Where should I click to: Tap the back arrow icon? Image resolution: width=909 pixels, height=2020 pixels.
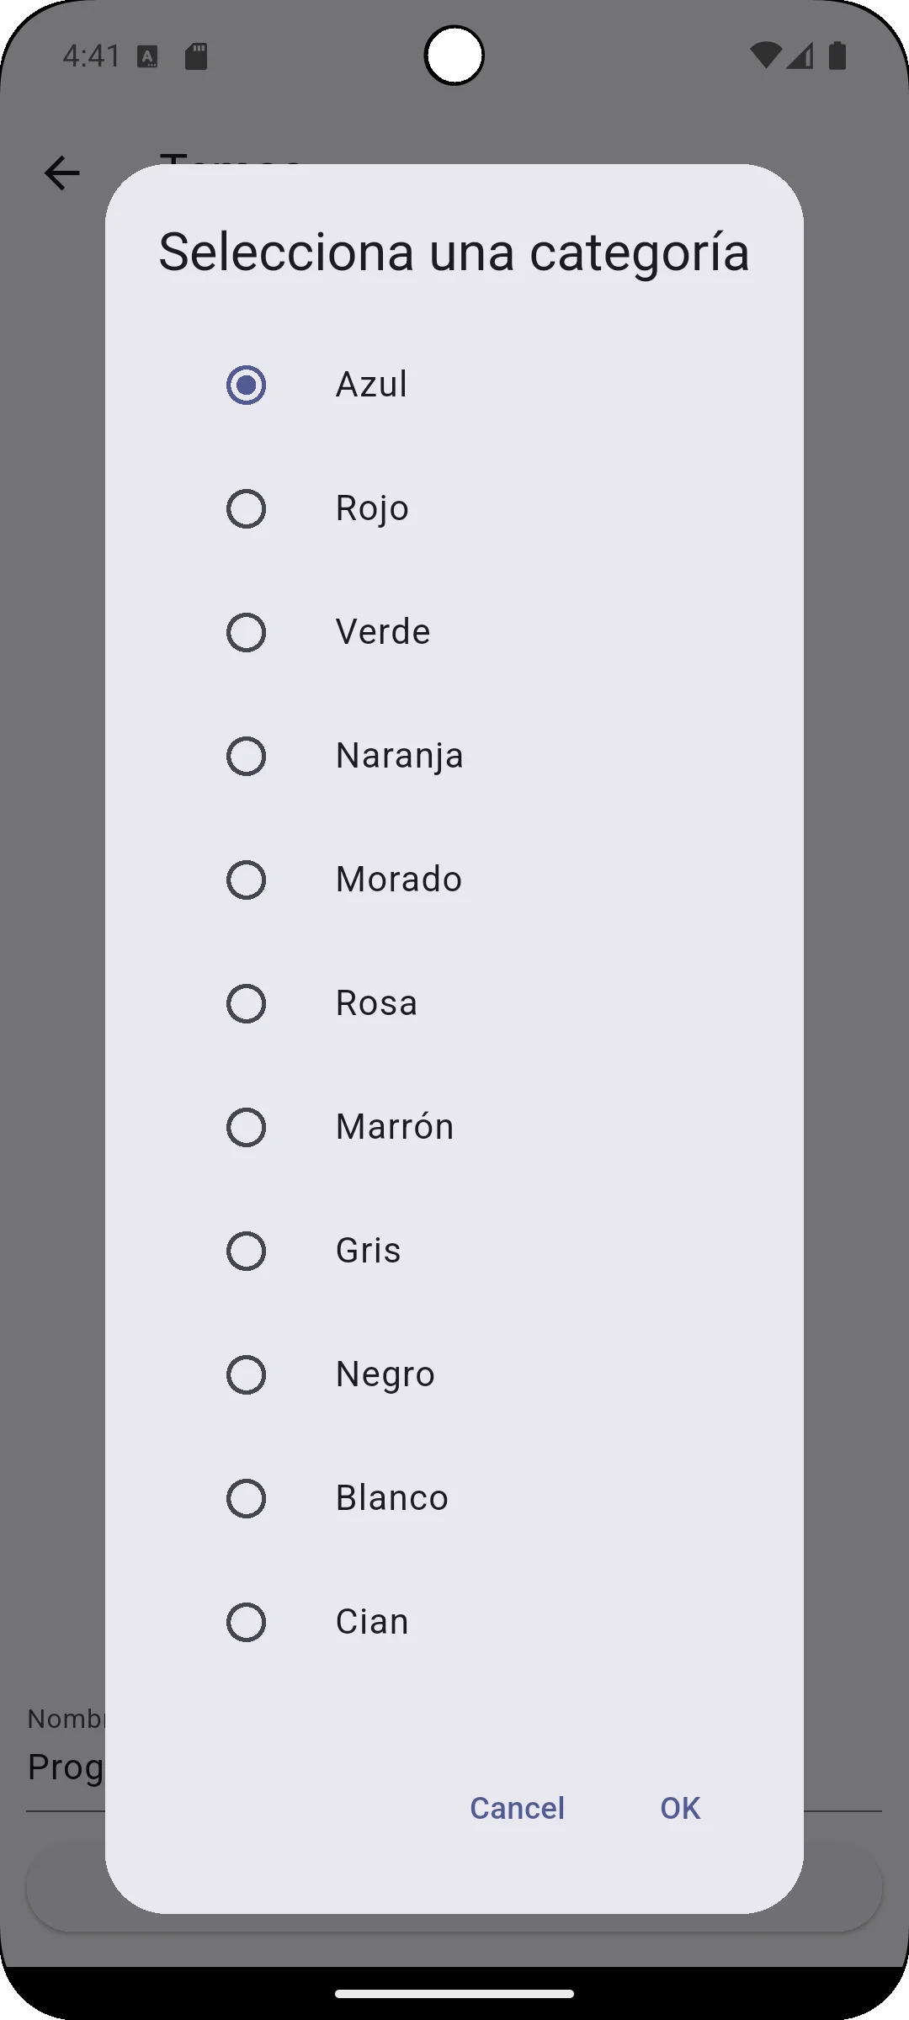coord(61,173)
